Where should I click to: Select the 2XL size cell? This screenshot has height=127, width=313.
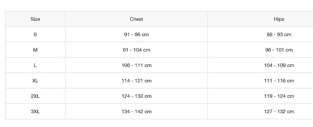click(35, 96)
